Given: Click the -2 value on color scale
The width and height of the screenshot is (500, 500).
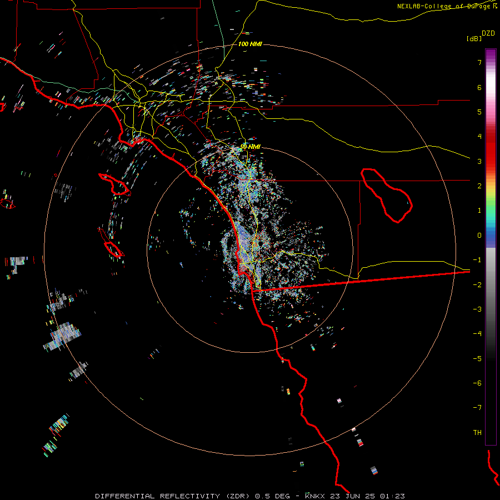Looking at the screenshot, I should click(477, 285).
